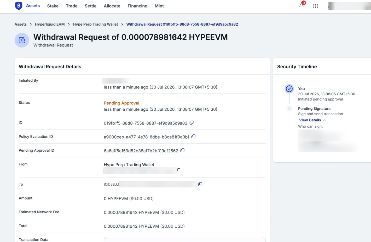Click the Initiated By timestamp text
371x242 pixels.
pos(160,87)
